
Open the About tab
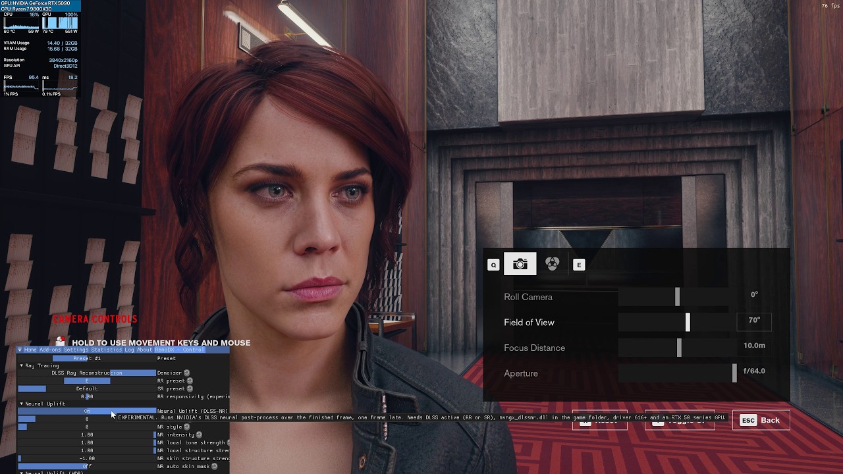click(x=144, y=350)
